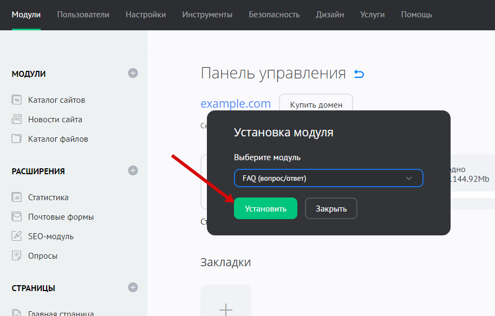Click the SEO-модуль rocket icon

coord(17,236)
